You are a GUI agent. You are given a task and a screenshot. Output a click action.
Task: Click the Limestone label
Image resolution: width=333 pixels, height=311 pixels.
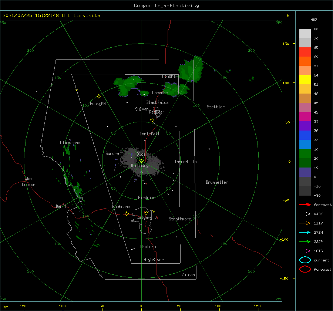pyautogui.click(x=70, y=143)
